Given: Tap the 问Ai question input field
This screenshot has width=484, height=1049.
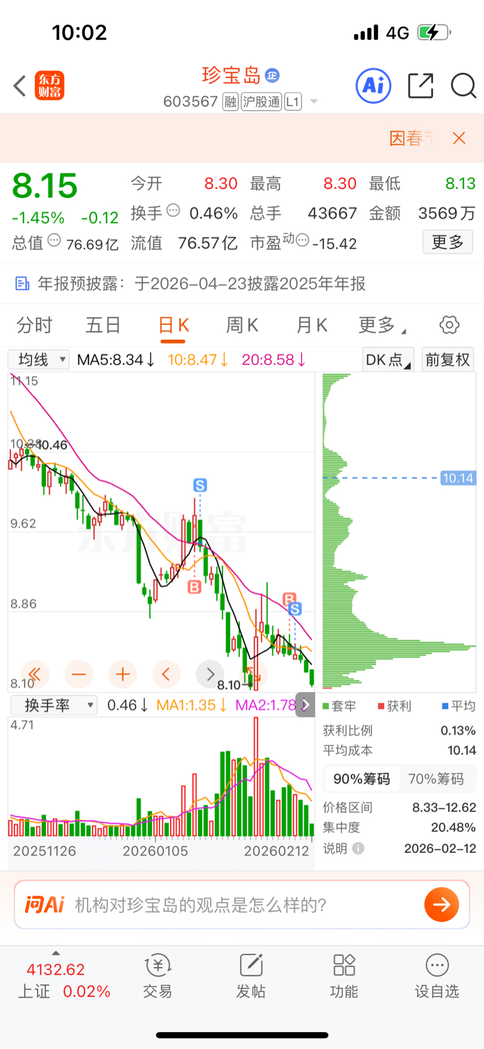Looking at the screenshot, I should (242, 905).
